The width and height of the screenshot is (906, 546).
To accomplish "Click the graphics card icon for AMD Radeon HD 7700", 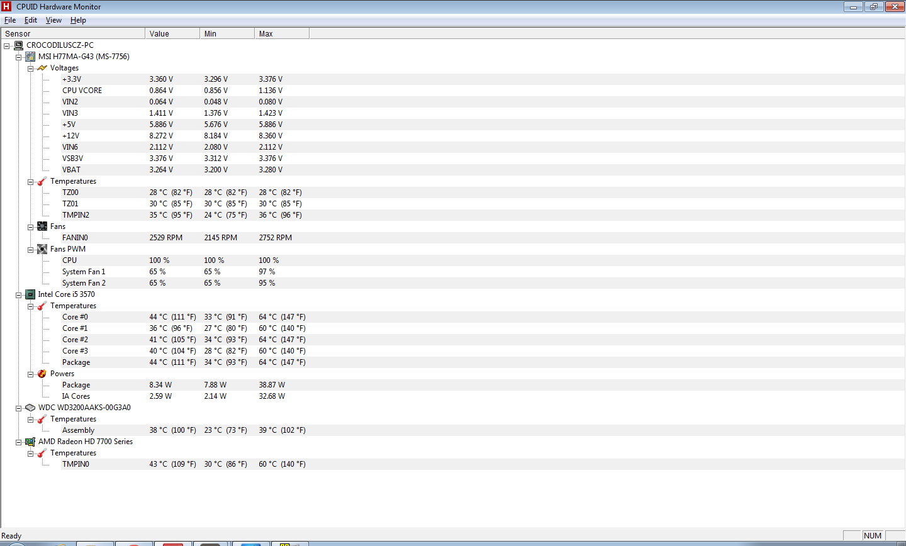I will (x=30, y=442).
